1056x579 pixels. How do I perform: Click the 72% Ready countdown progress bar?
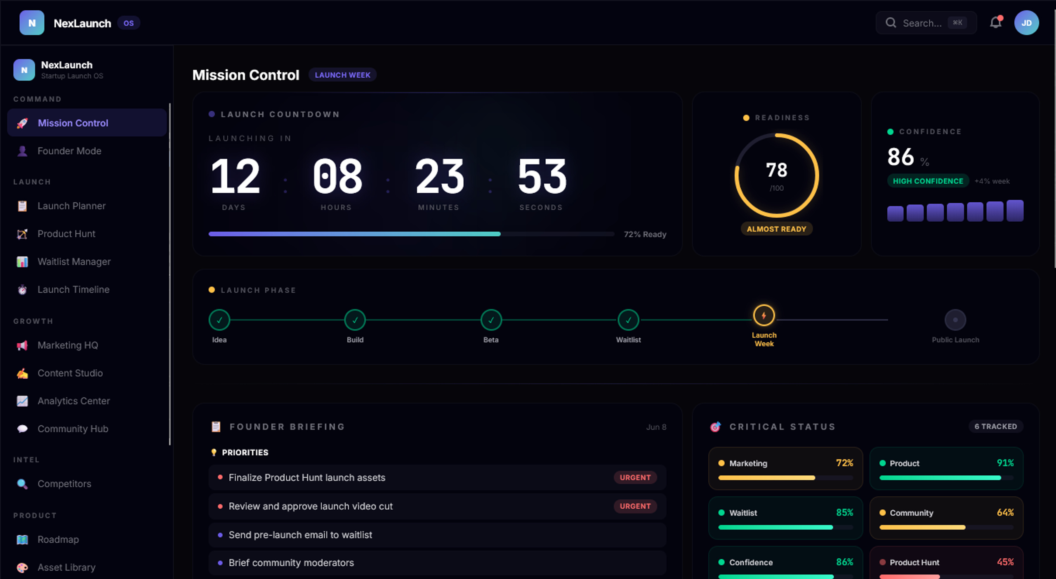pos(411,234)
